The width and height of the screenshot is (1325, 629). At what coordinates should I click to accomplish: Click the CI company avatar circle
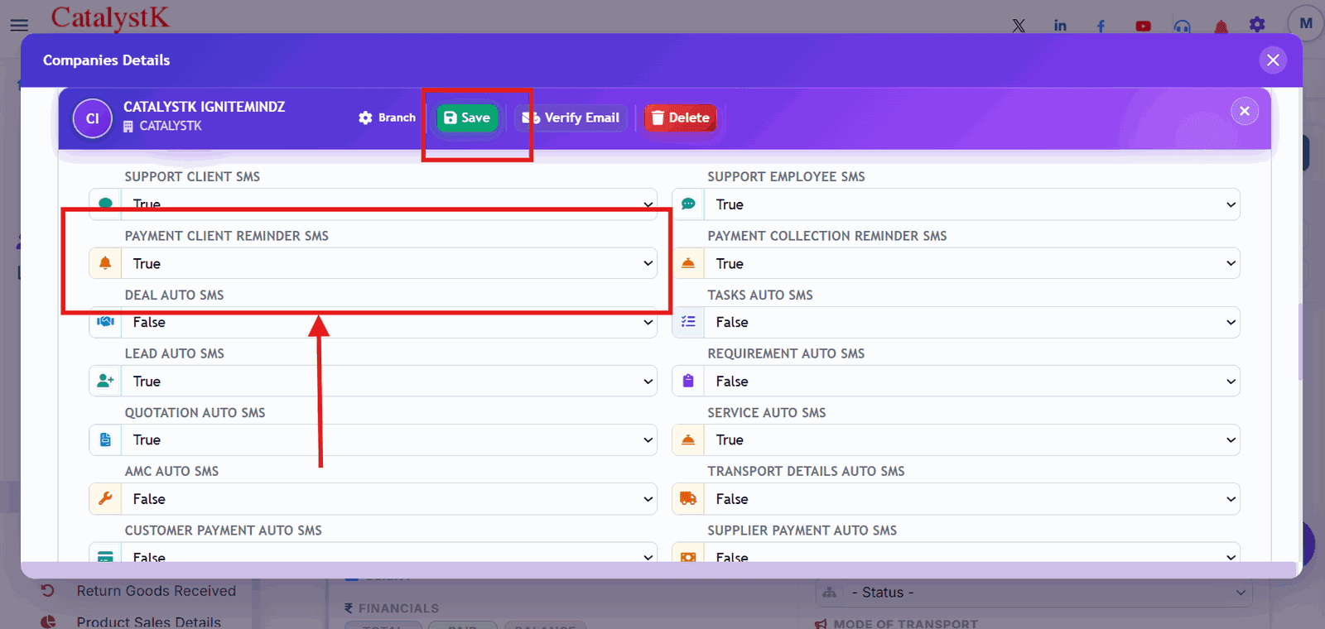coord(93,118)
